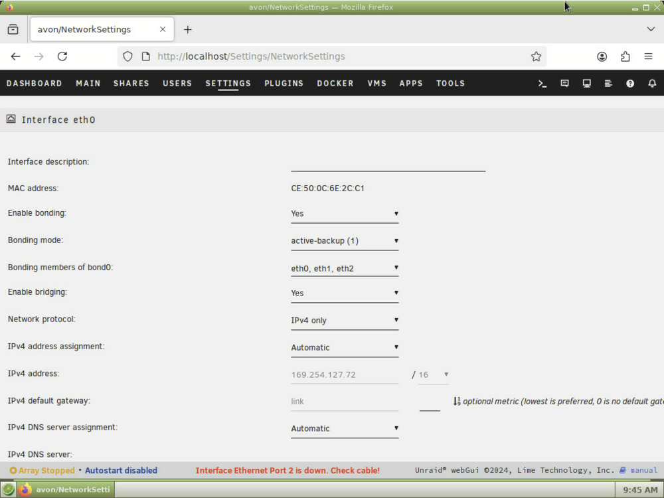
Task: Bookmark this page with the star
Action: click(x=536, y=56)
